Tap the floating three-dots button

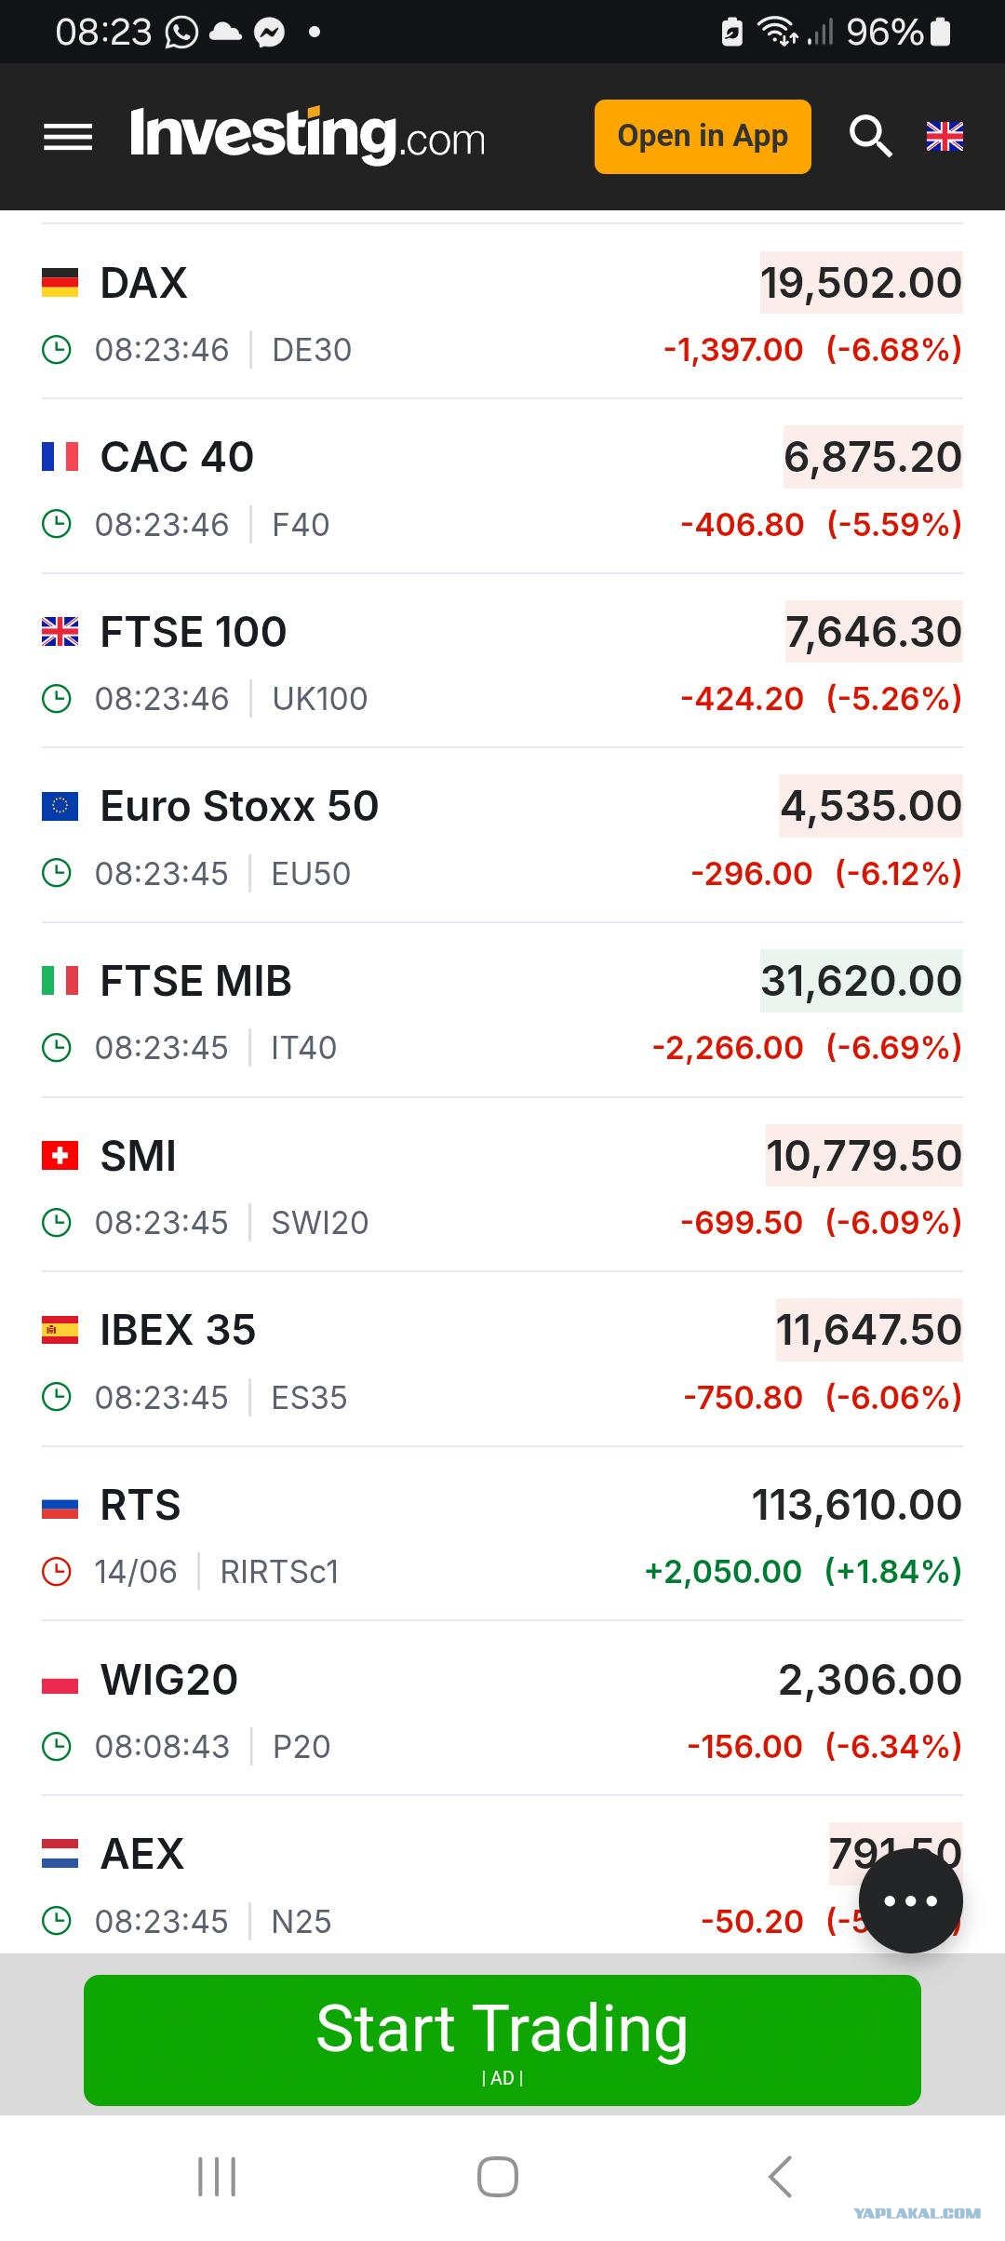pyautogui.click(x=910, y=1900)
